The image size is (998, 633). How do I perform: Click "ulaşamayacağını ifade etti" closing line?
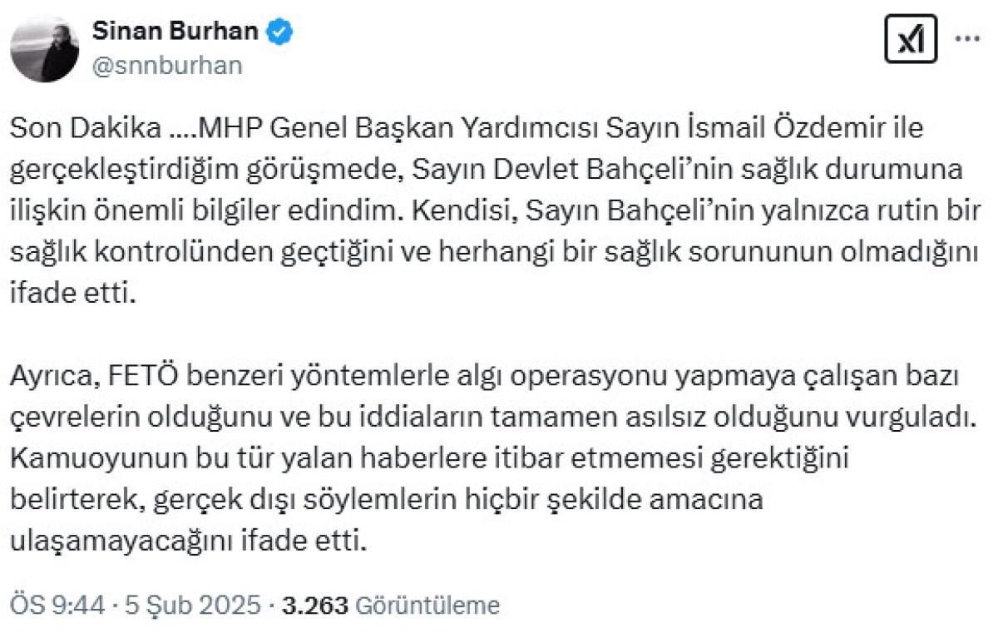(187, 542)
